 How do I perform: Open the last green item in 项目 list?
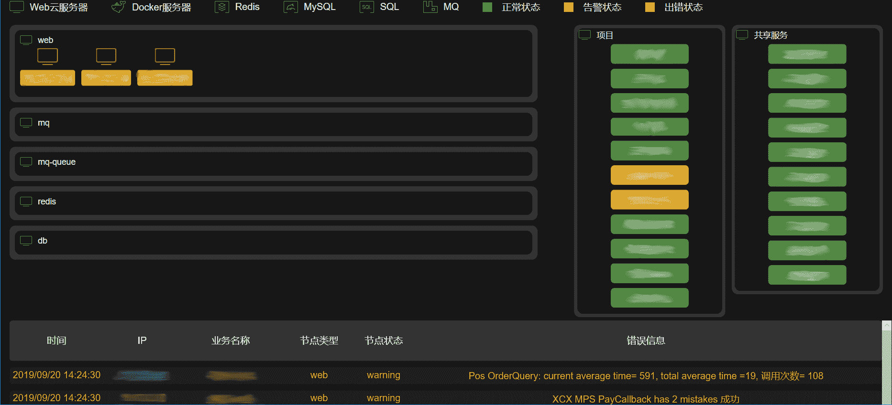[x=650, y=298]
